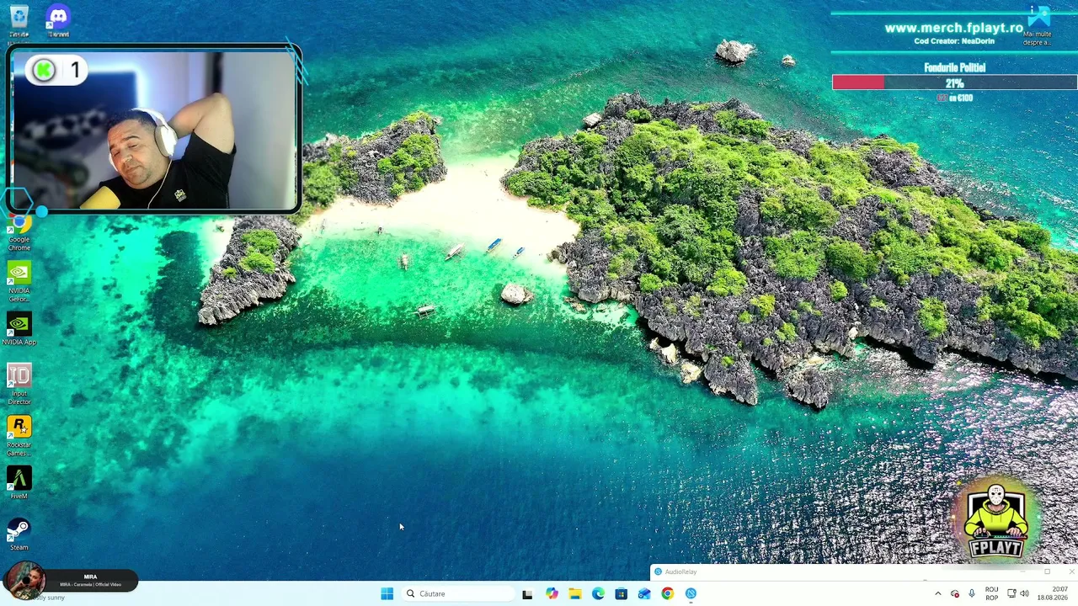Open File Explorer from the taskbar
The image size is (1078, 606).
(574, 593)
